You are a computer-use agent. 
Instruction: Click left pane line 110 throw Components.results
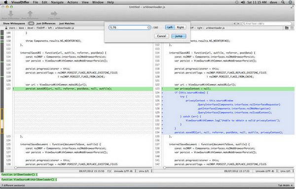tap(53, 41)
